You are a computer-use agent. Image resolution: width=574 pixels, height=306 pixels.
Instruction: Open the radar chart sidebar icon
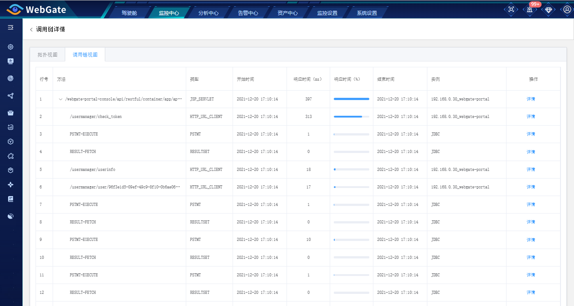[11, 78]
